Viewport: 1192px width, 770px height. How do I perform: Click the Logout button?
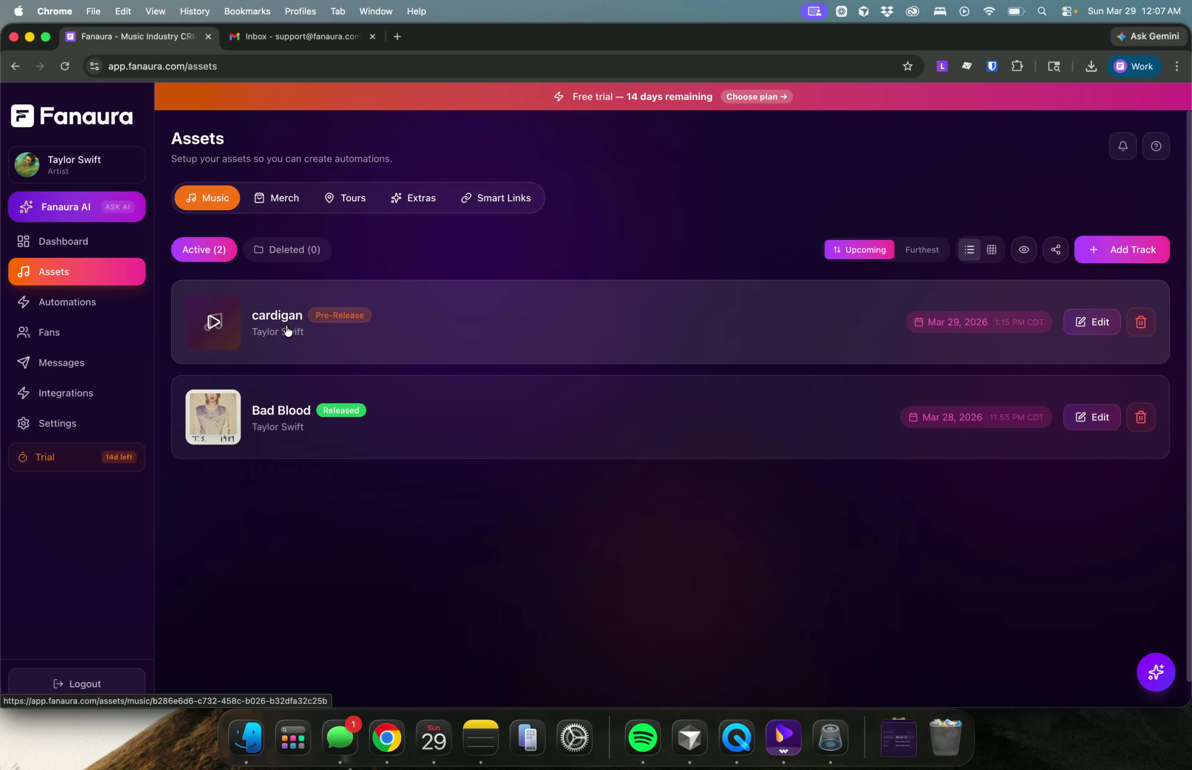pyautogui.click(x=77, y=683)
